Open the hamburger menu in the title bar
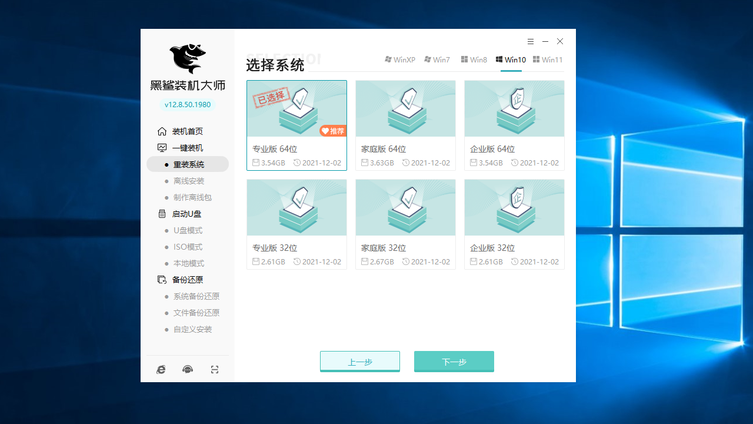This screenshot has height=424, width=753. [x=530, y=41]
